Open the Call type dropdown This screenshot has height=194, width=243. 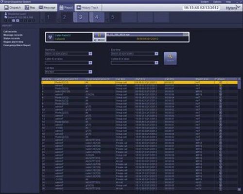pos(90,72)
